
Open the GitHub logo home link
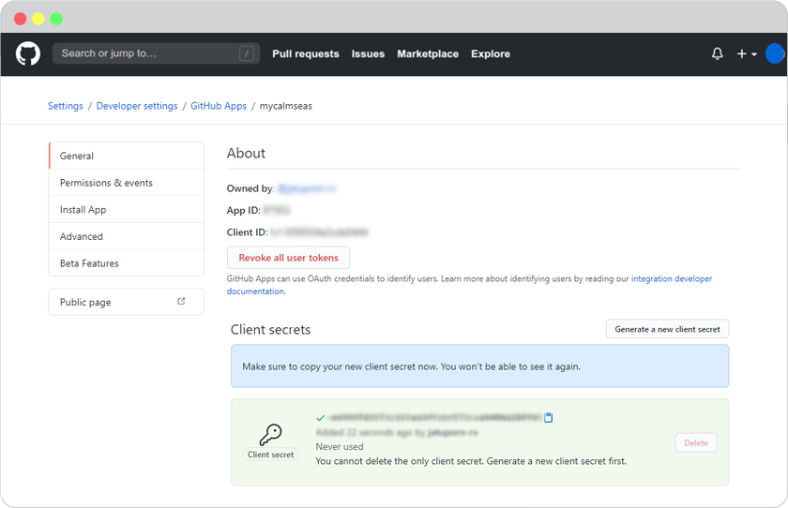[x=27, y=53]
